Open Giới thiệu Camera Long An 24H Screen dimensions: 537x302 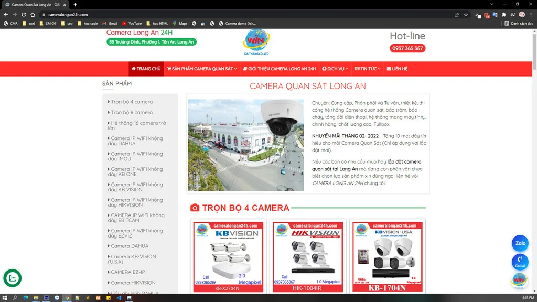pyautogui.click(x=280, y=69)
